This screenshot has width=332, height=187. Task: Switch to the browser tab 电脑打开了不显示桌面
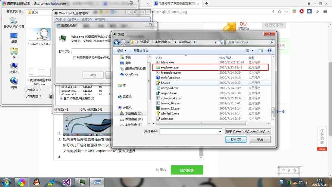177,4
